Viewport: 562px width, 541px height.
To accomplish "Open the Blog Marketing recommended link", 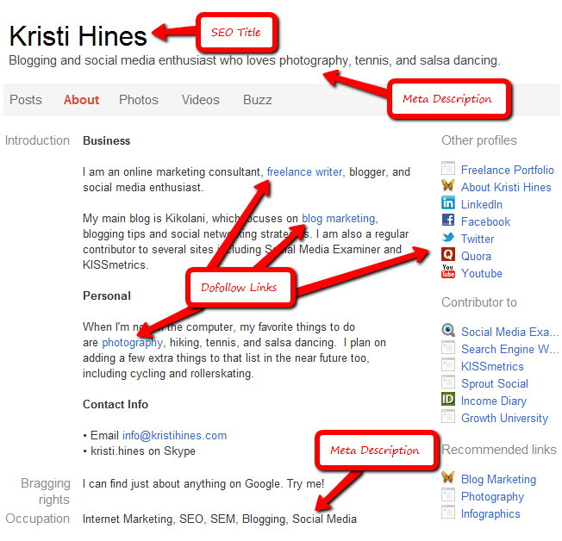I will click(x=498, y=479).
